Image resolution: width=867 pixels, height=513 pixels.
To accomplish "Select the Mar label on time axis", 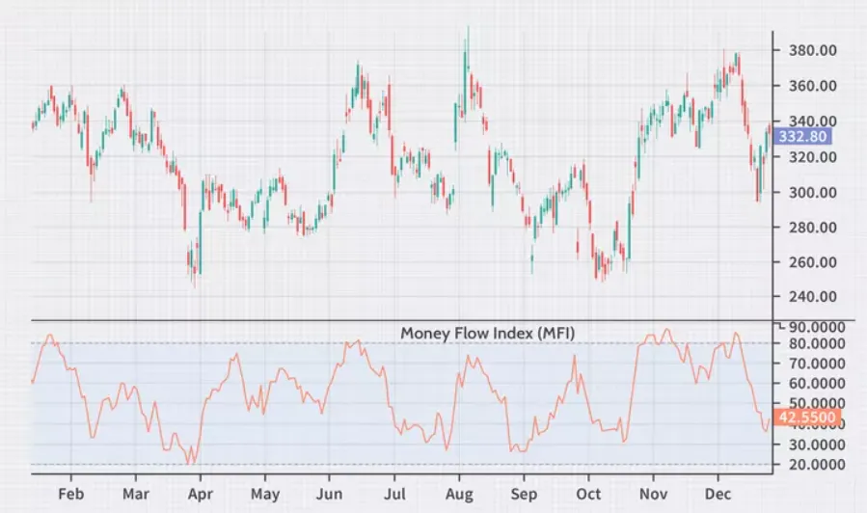I will coord(135,494).
